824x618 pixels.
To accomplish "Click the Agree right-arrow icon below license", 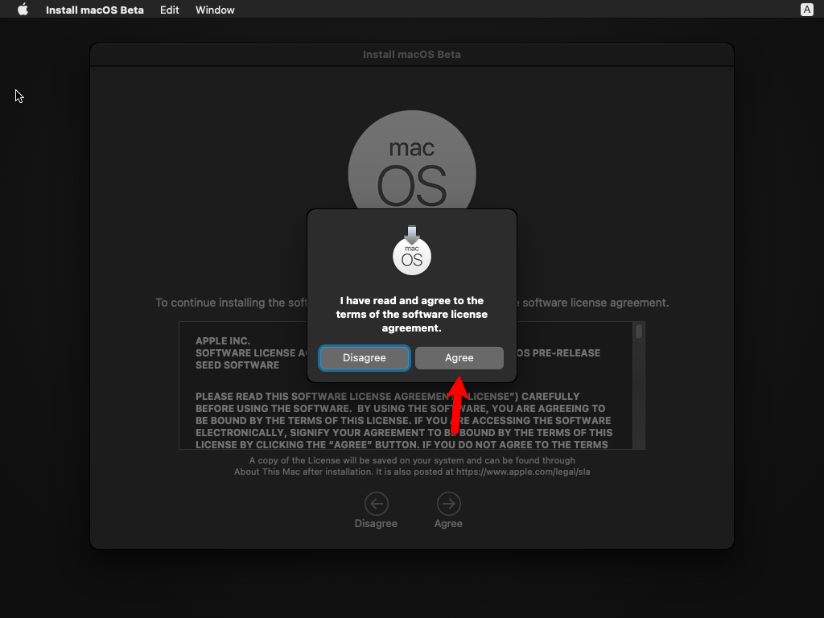I will [449, 504].
